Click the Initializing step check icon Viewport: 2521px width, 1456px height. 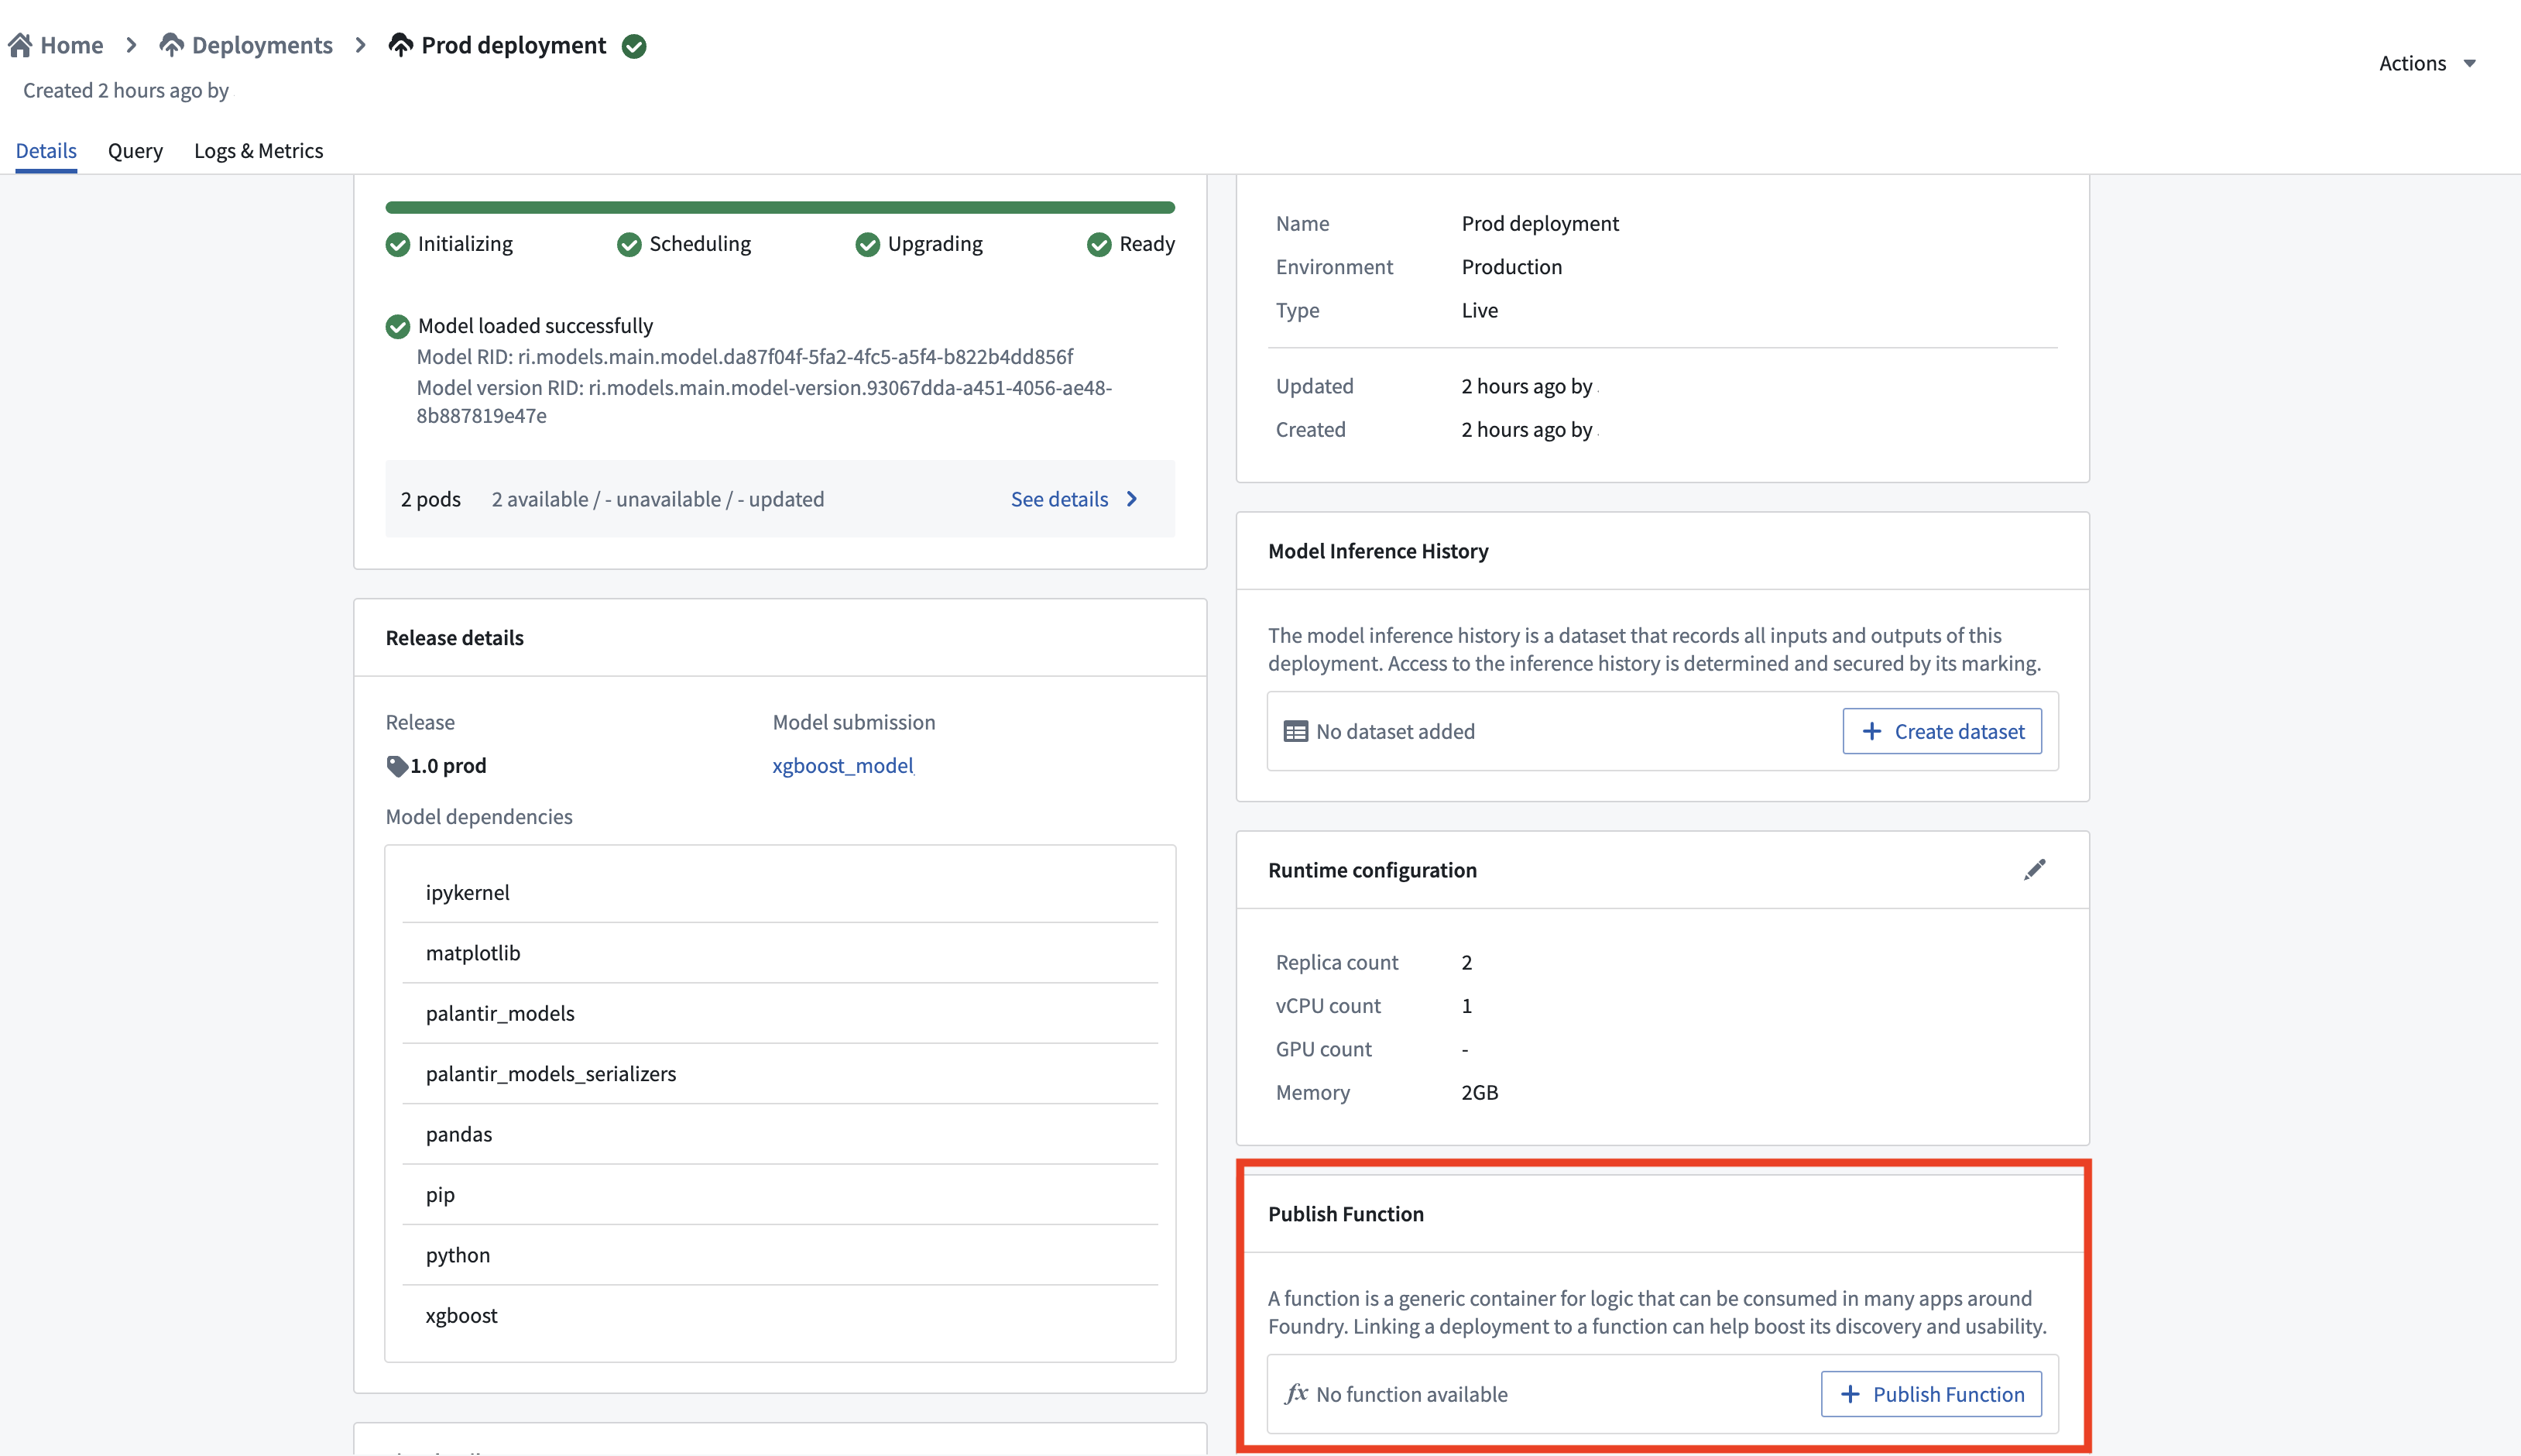pos(398,244)
